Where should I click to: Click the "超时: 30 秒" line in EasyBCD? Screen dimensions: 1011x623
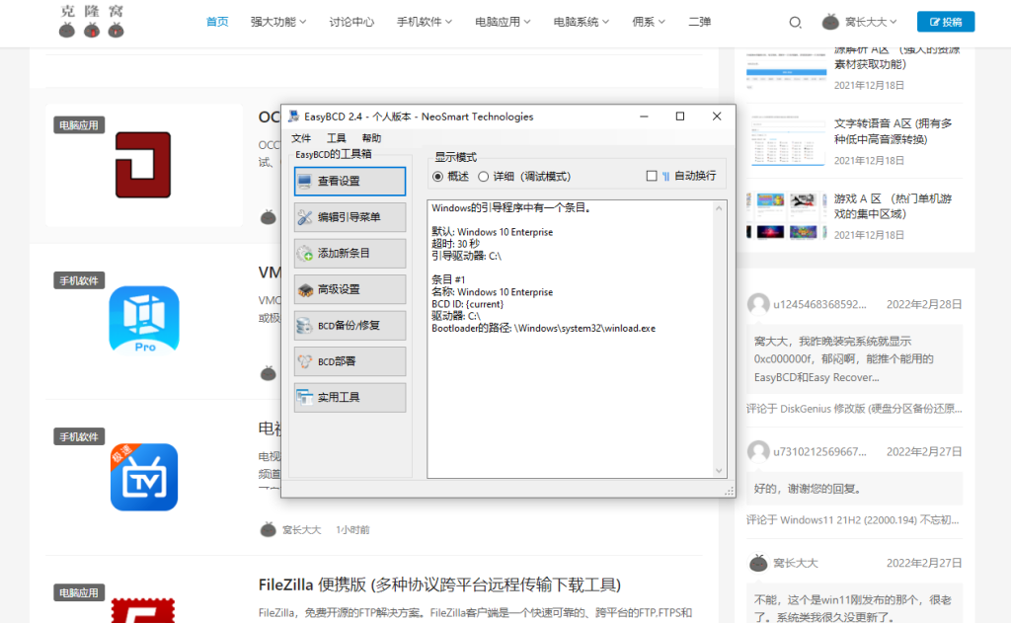tap(455, 244)
